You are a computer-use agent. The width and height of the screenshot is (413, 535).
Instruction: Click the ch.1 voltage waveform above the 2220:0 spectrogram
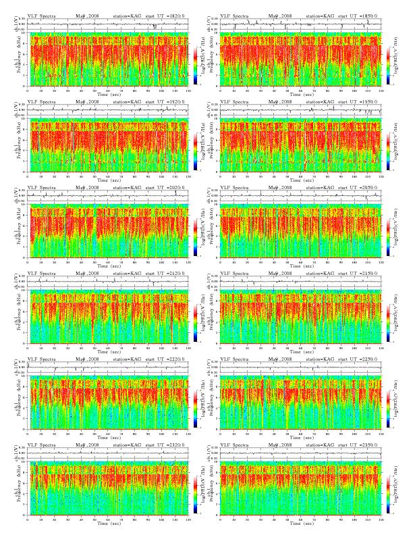click(108, 367)
